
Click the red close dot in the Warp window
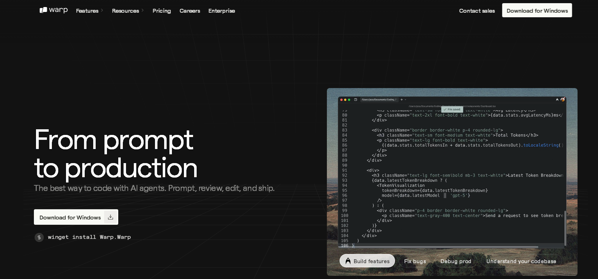341,100
